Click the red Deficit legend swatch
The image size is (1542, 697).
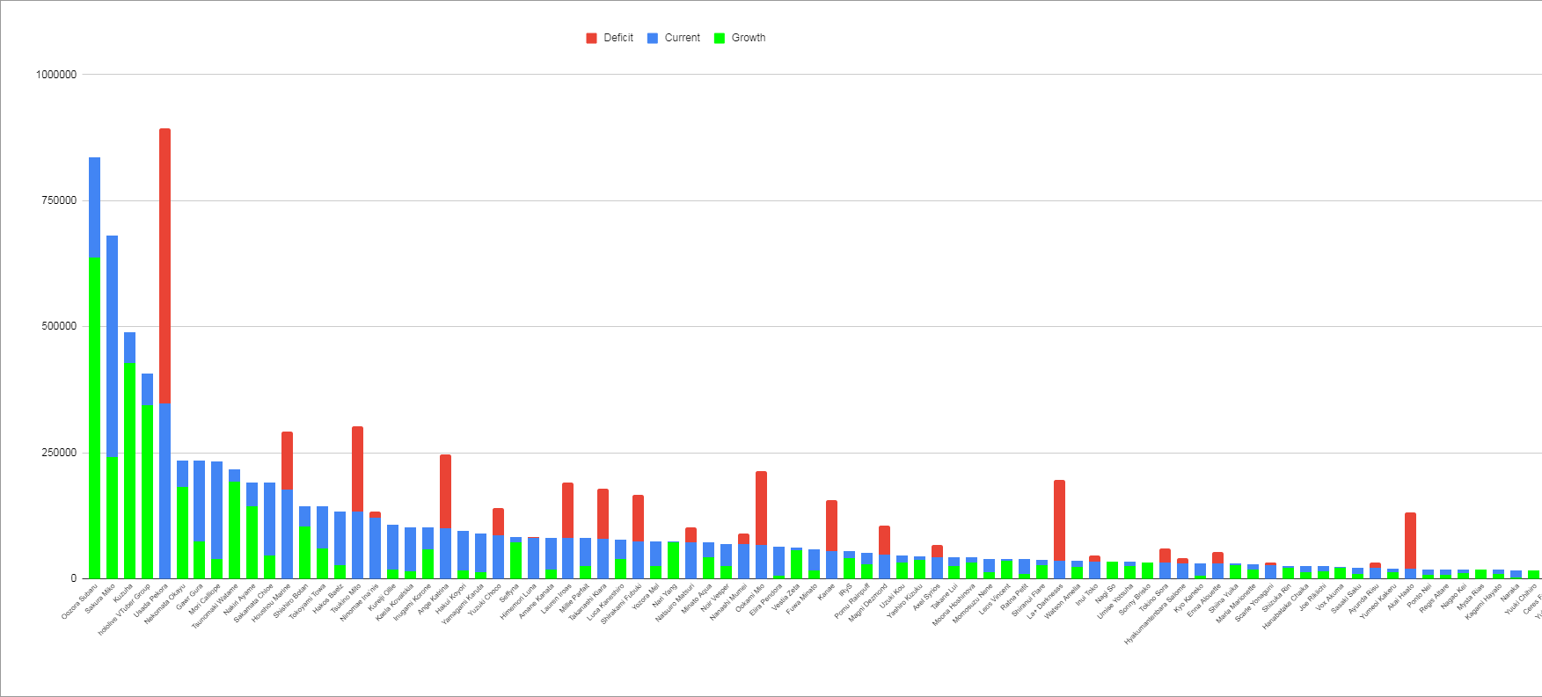[592, 38]
